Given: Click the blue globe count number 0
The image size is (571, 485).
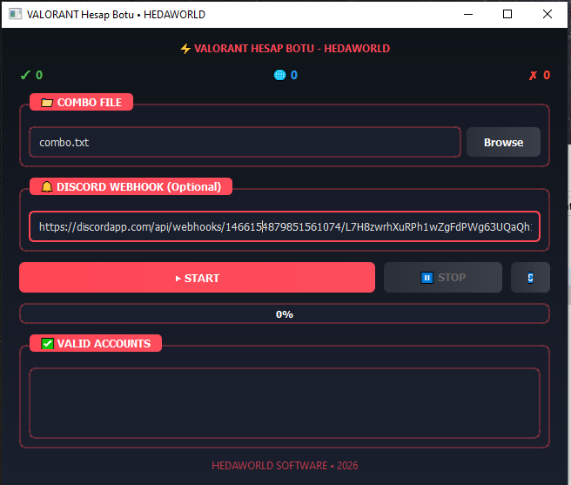Looking at the screenshot, I should [x=294, y=75].
